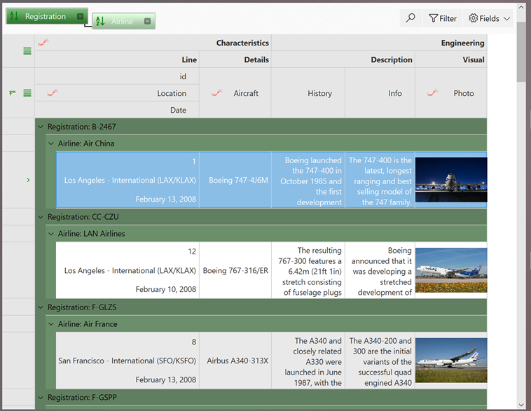Screen dimensions: 531x411
Task: Click the Details column group header
Action: coord(235,60)
